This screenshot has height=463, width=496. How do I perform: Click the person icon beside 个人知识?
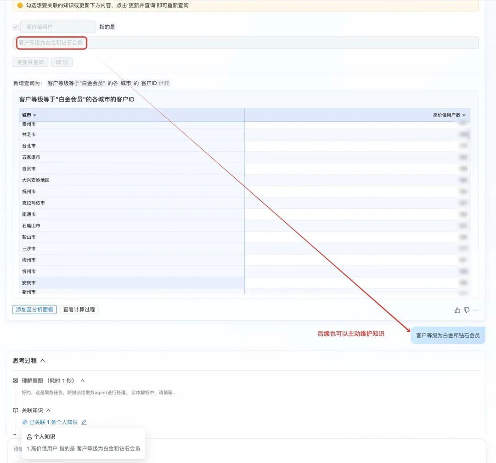(x=29, y=437)
